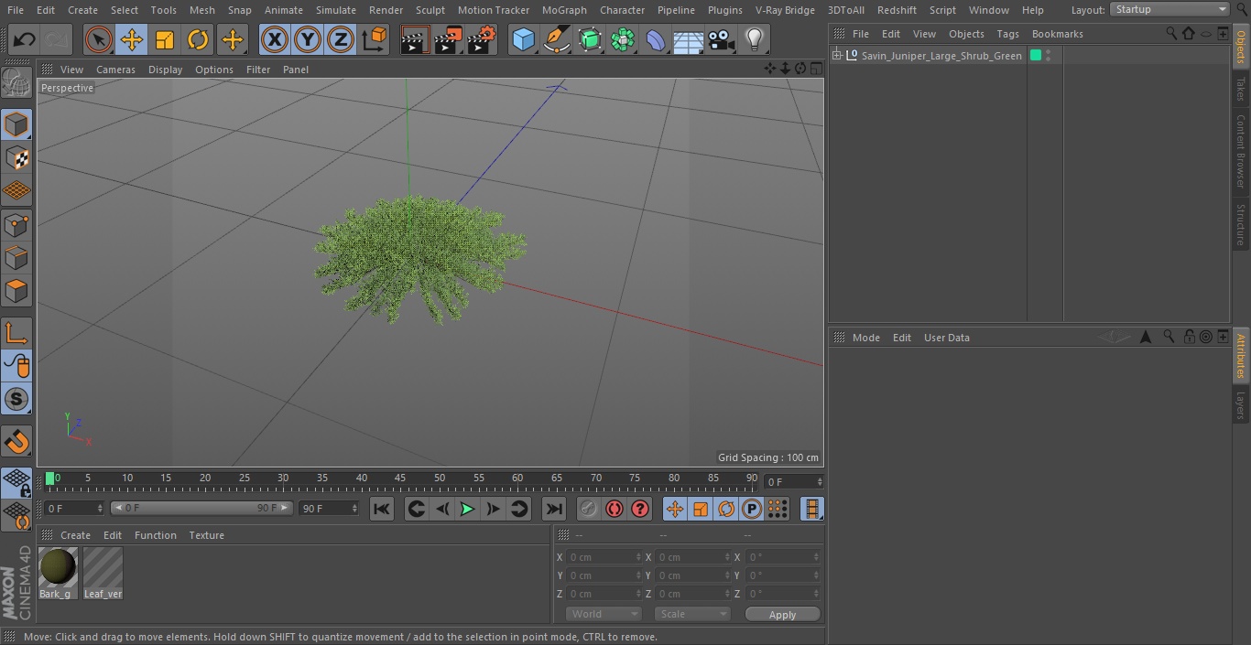The image size is (1251, 645).
Task: Click X position 0 cm field
Action: click(604, 557)
